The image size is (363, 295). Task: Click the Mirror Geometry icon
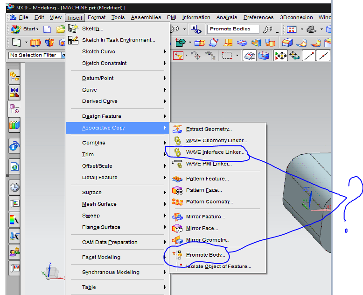pos(177,240)
